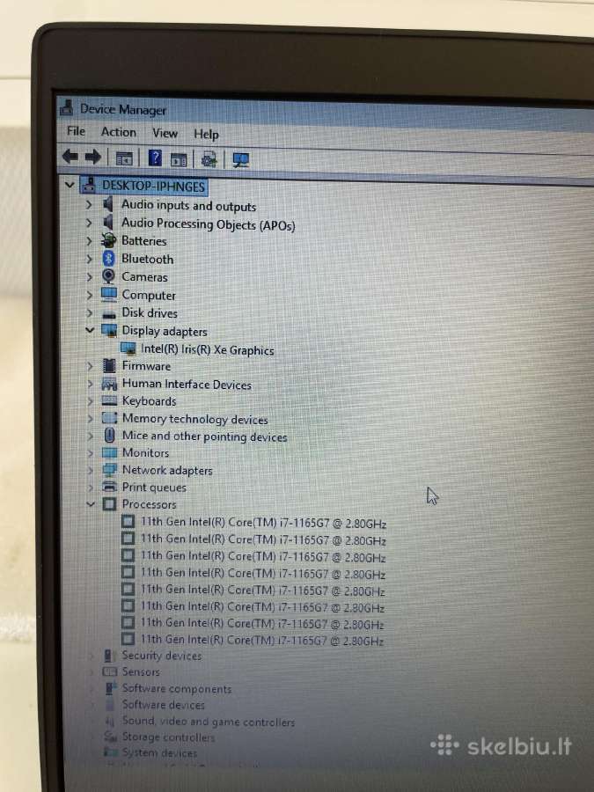Click the Network adapters icon
594x792 pixels.
(110, 470)
